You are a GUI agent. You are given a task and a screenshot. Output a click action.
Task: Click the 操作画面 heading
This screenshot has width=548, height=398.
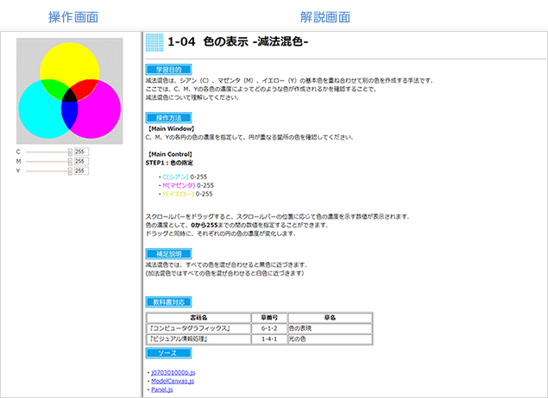pyautogui.click(x=73, y=17)
